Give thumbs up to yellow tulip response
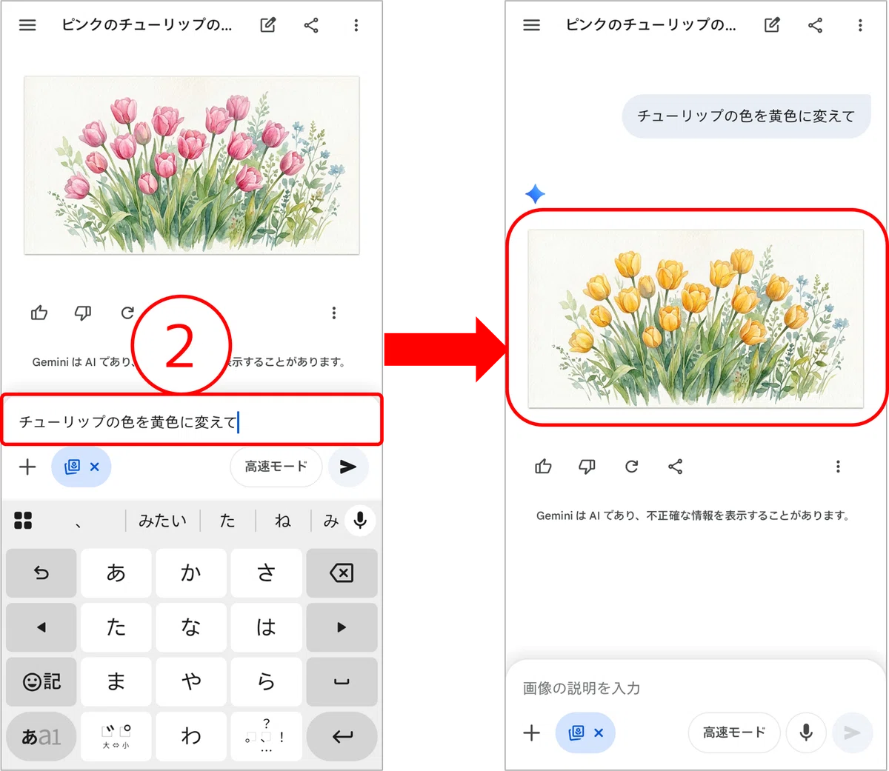The image size is (889, 771). [x=543, y=467]
